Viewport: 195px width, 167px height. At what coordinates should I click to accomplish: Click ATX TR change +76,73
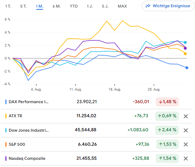point(141,116)
